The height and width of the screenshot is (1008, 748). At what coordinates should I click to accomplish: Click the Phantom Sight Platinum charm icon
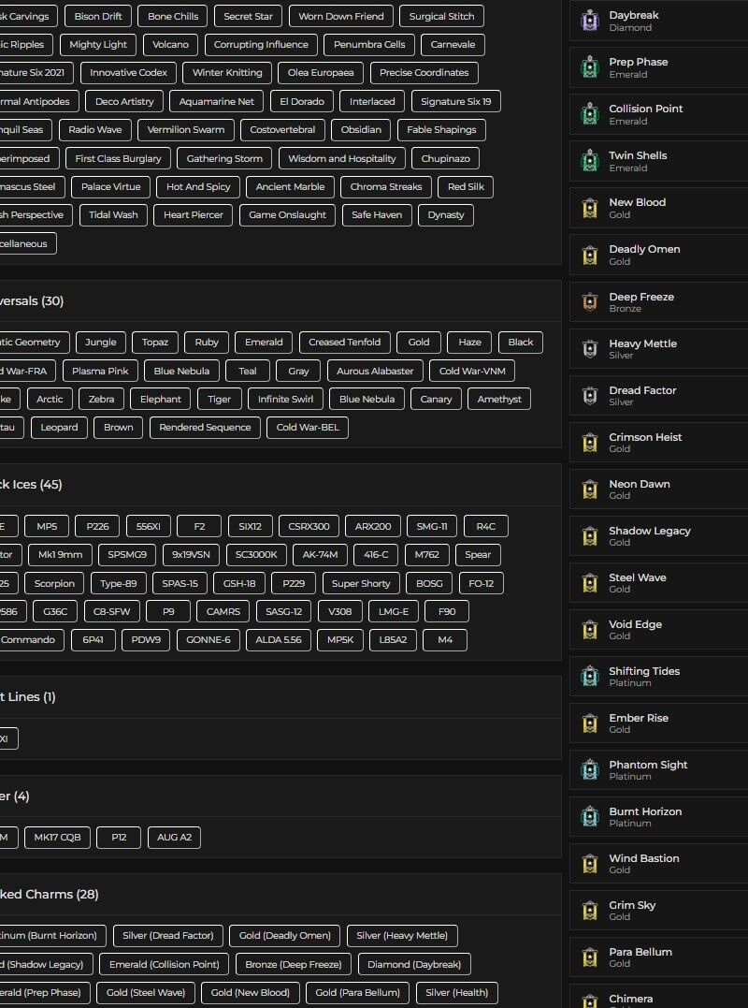click(x=589, y=770)
